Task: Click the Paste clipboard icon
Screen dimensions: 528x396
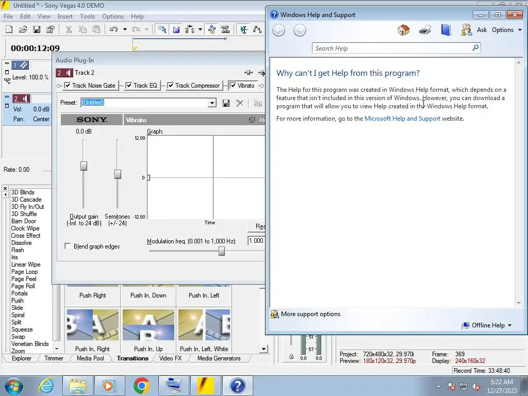Action: pyautogui.click(x=96, y=29)
